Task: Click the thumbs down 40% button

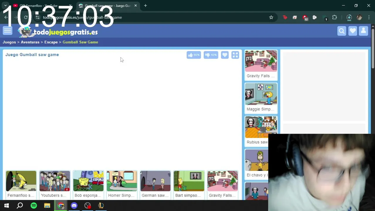Action: pos(211,55)
